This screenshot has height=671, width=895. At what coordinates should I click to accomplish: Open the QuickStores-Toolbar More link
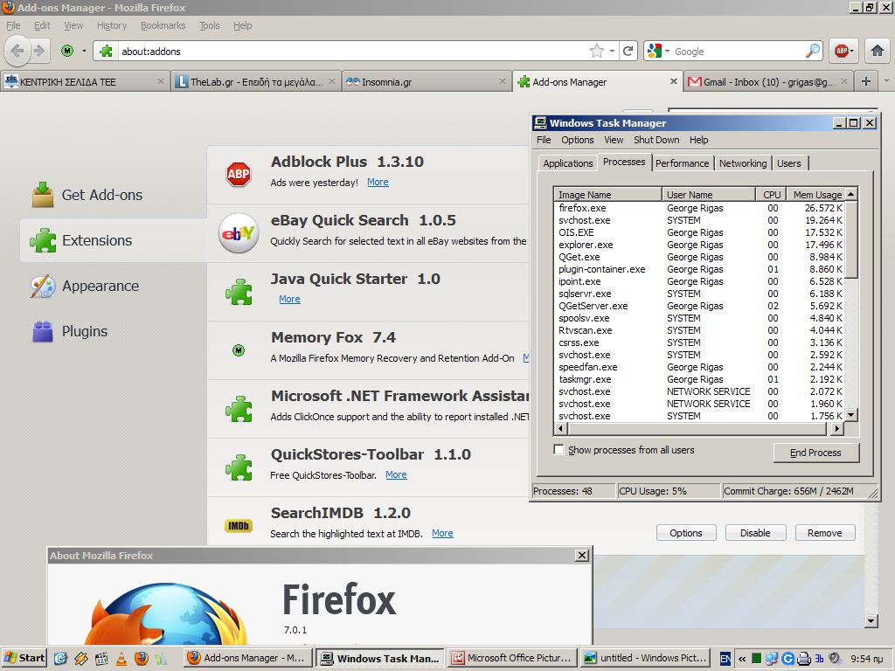(396, 474)
